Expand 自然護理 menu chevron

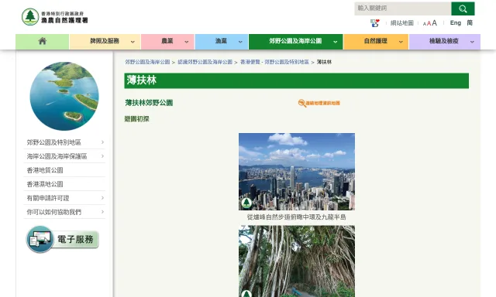(401, 42)
